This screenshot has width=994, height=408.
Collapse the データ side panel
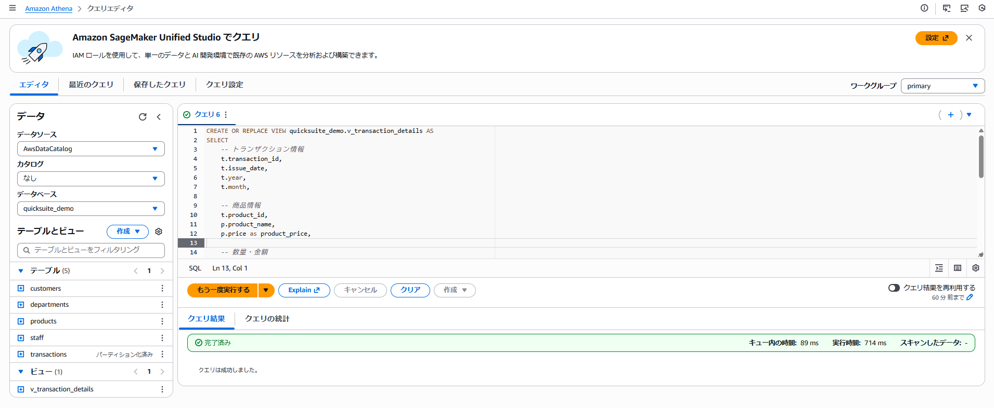pyautogui.click(x=159, y=117)
